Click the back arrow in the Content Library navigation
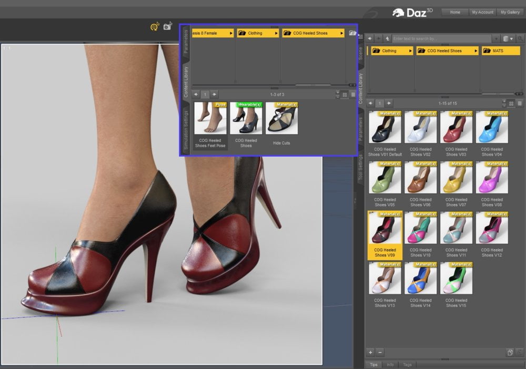 370,38
